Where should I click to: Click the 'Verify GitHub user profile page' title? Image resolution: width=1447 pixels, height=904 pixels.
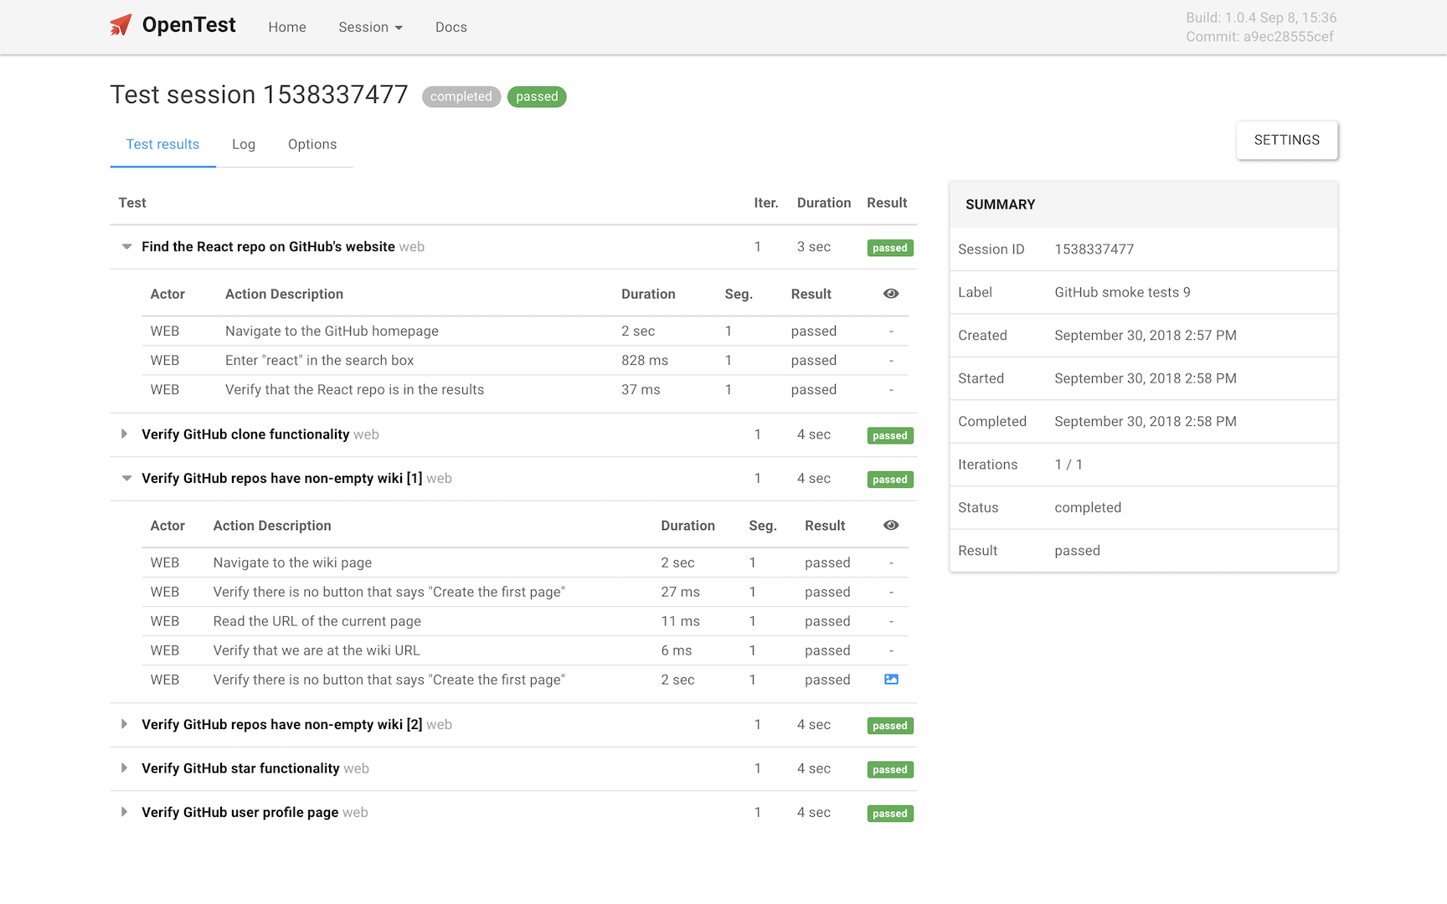(x=240, y=813)
